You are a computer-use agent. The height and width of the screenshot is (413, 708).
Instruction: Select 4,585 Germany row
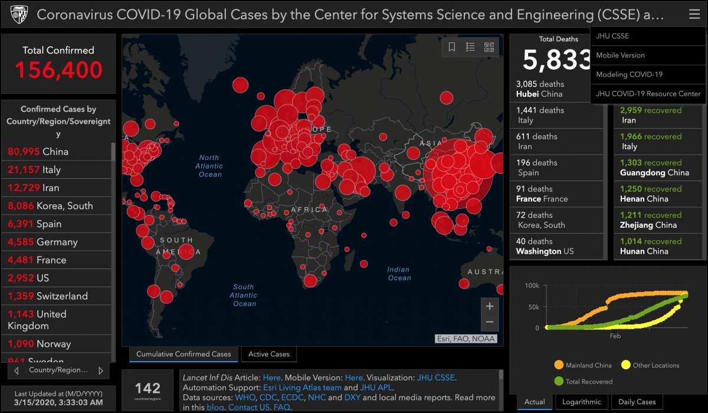click(56, 242)
